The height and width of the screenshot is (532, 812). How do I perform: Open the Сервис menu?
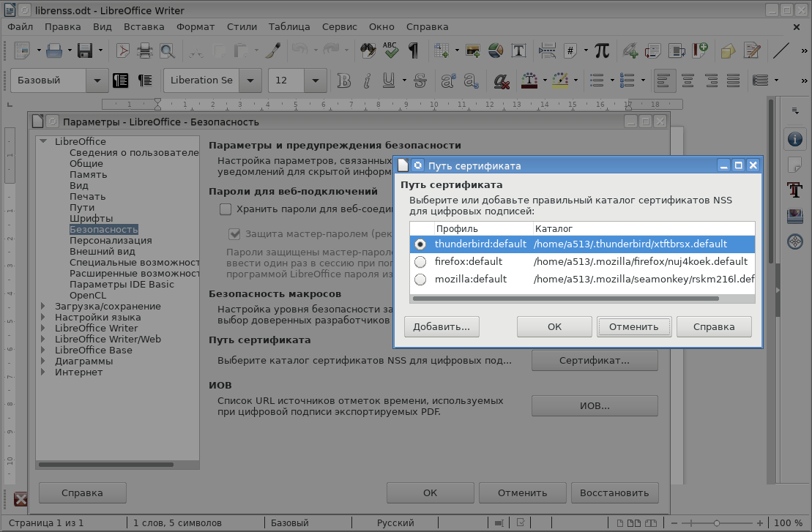coord(340,27)
